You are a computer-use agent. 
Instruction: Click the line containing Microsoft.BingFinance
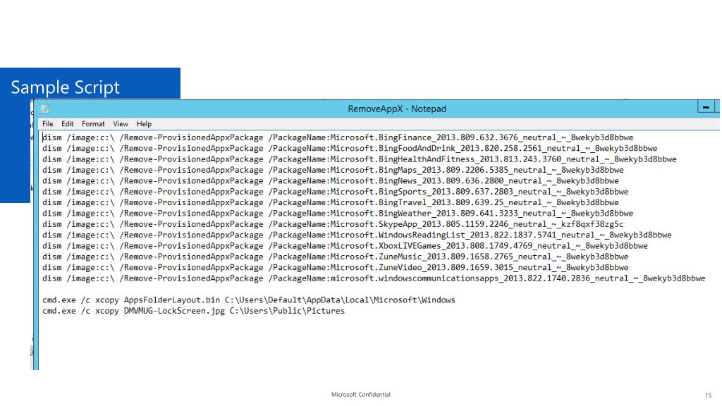(x=338, y=137)
